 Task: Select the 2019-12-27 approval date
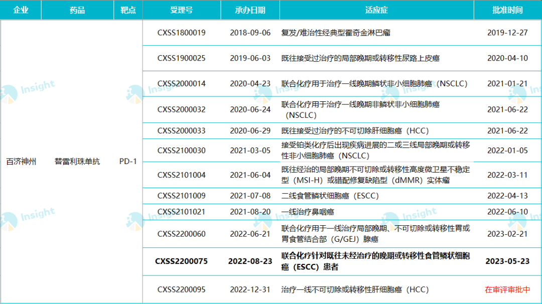pyautogui.click(x=507, y=33)
